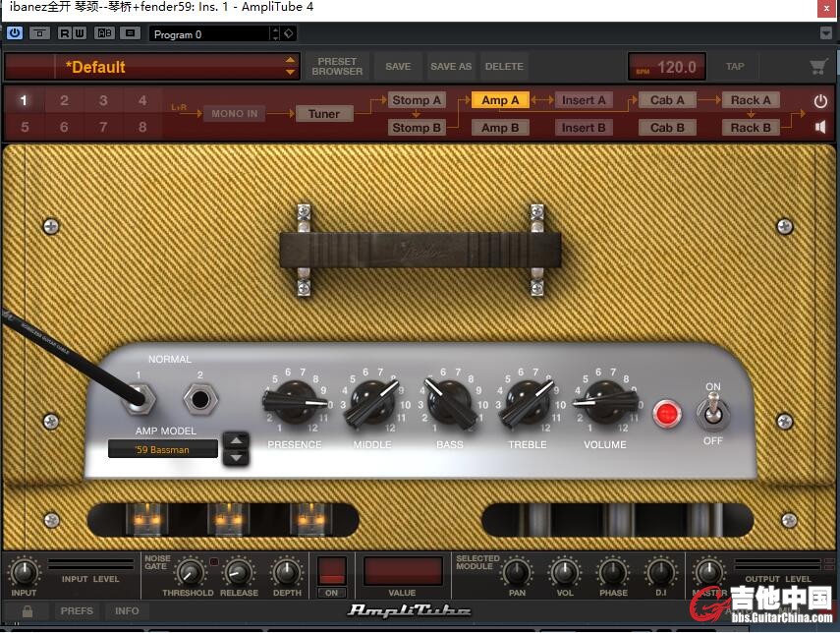
Task: Select the Rack A module
Action: (751, 100)
